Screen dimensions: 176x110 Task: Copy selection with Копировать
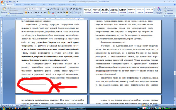pos(13,11)
